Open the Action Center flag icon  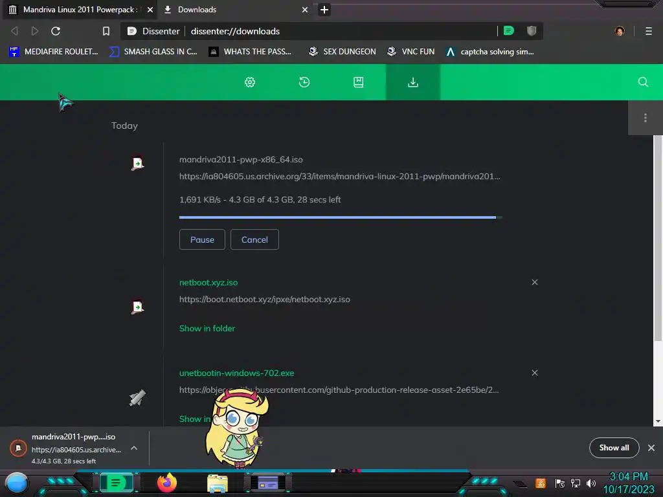559,483
